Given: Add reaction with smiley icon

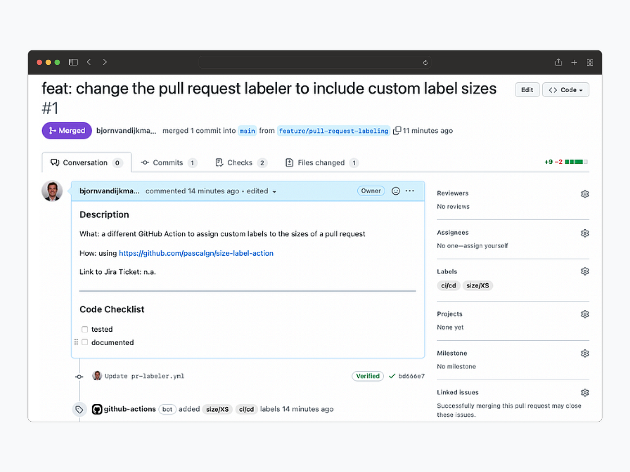Looking at the screenshot, I should [x=396, y=191].
